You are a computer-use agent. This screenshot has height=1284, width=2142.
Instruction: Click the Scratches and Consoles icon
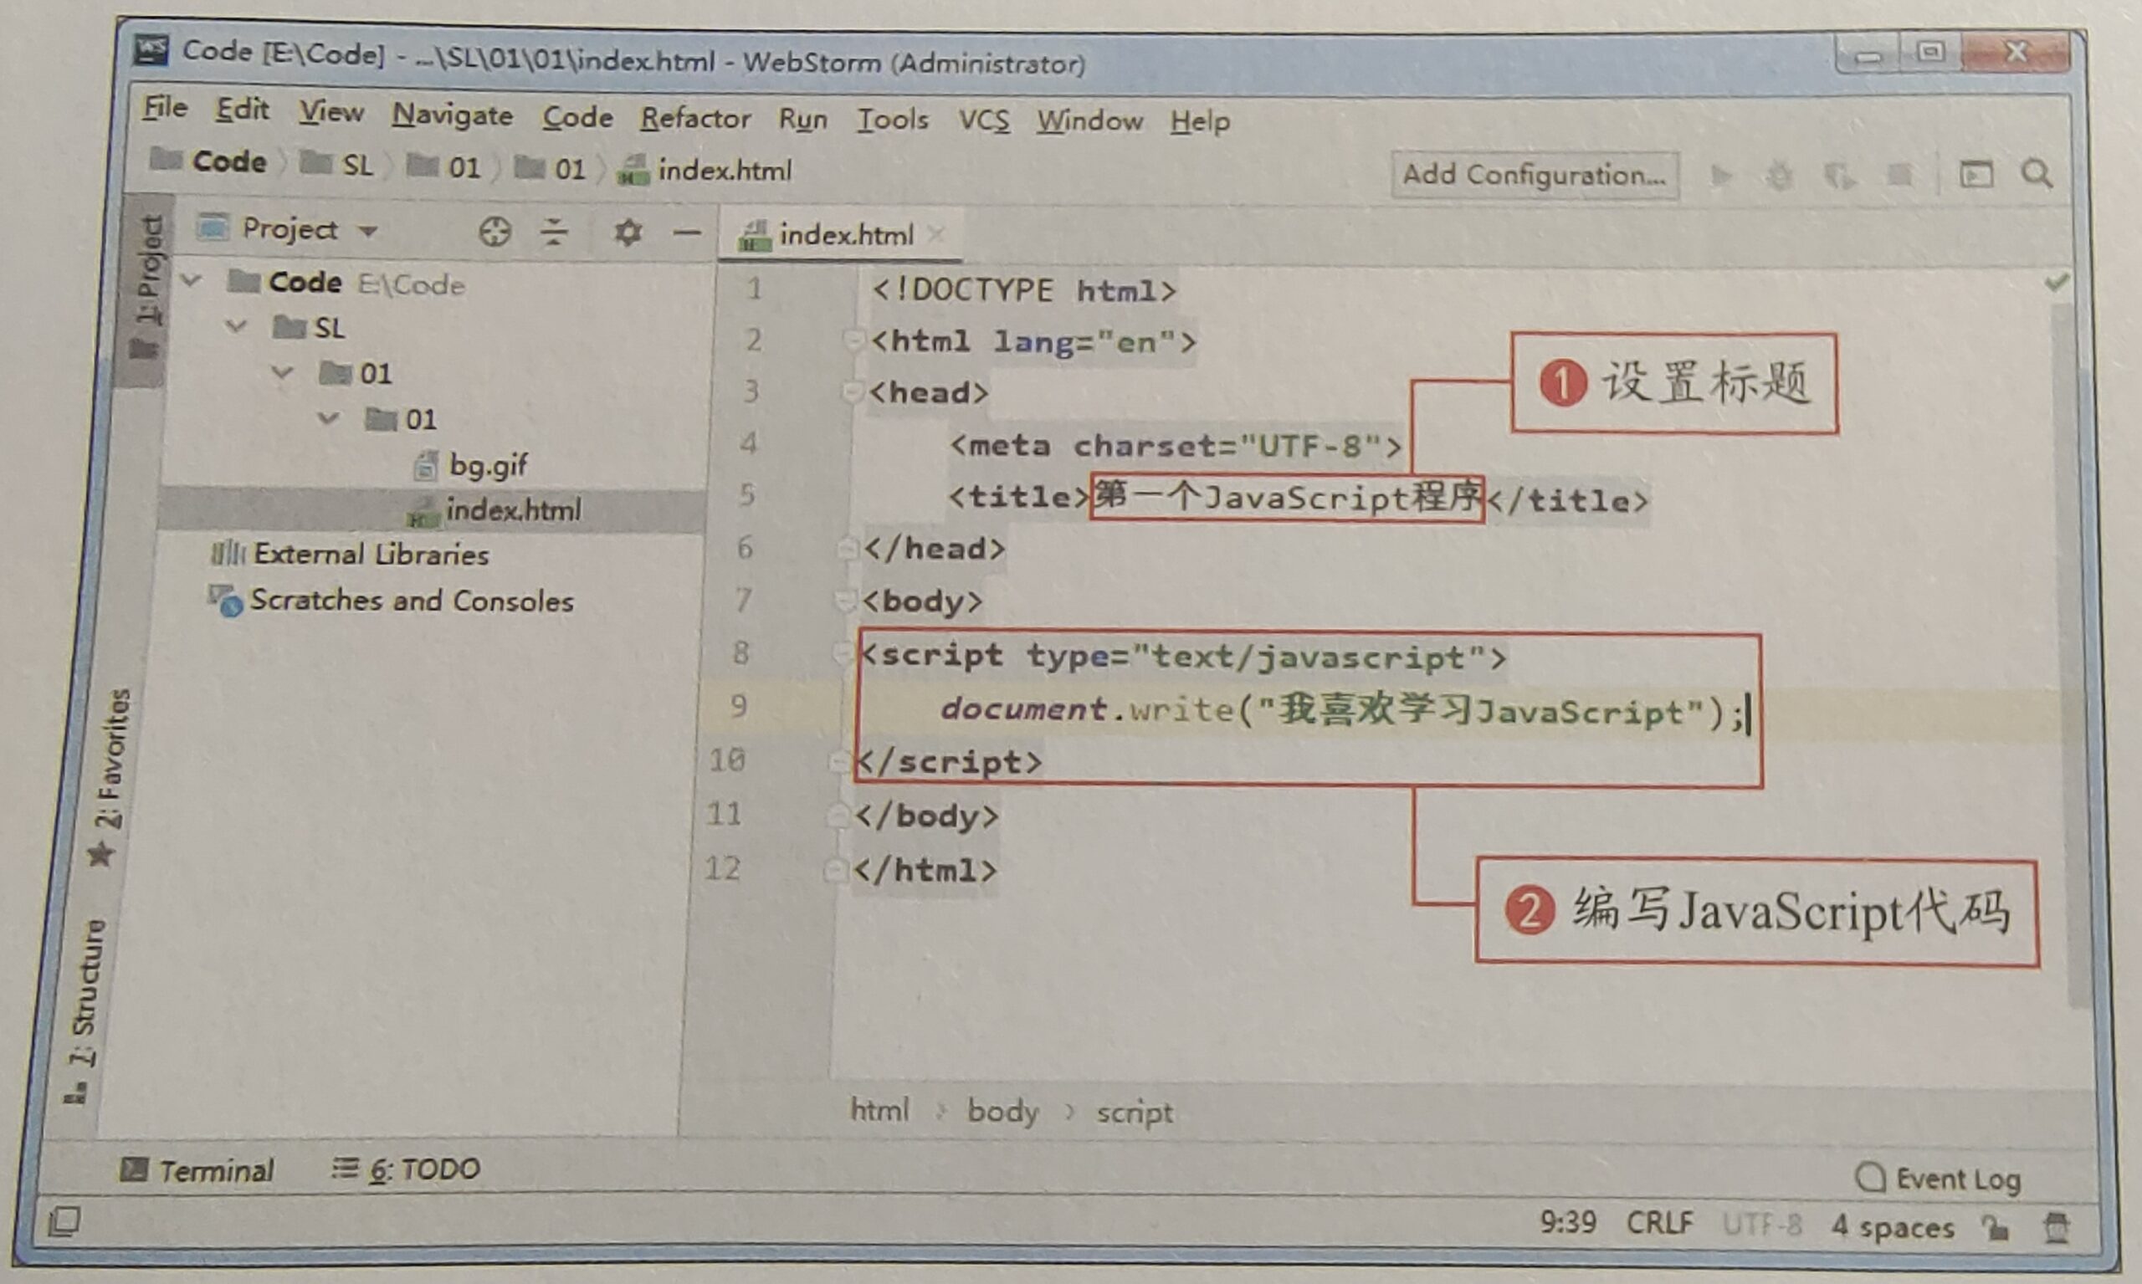[225, 600]
